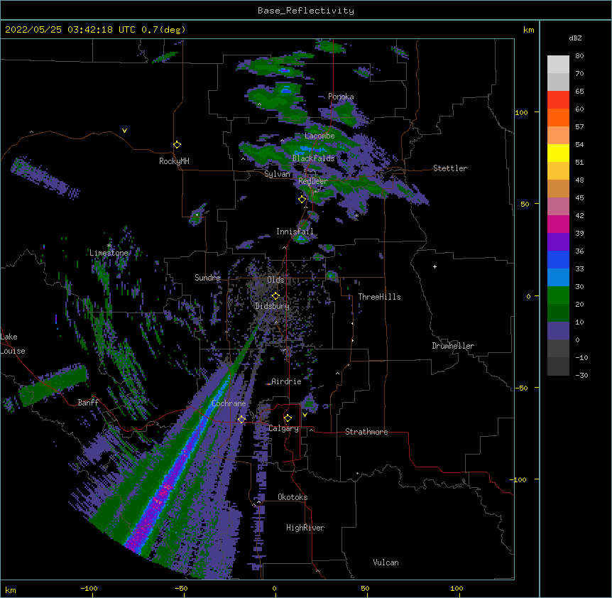This screenshot has width=612, height=598.
Task: Pick the slate 0–10 dBZ legend swatch
Action: pyautogui.click(x=558, y=331)
